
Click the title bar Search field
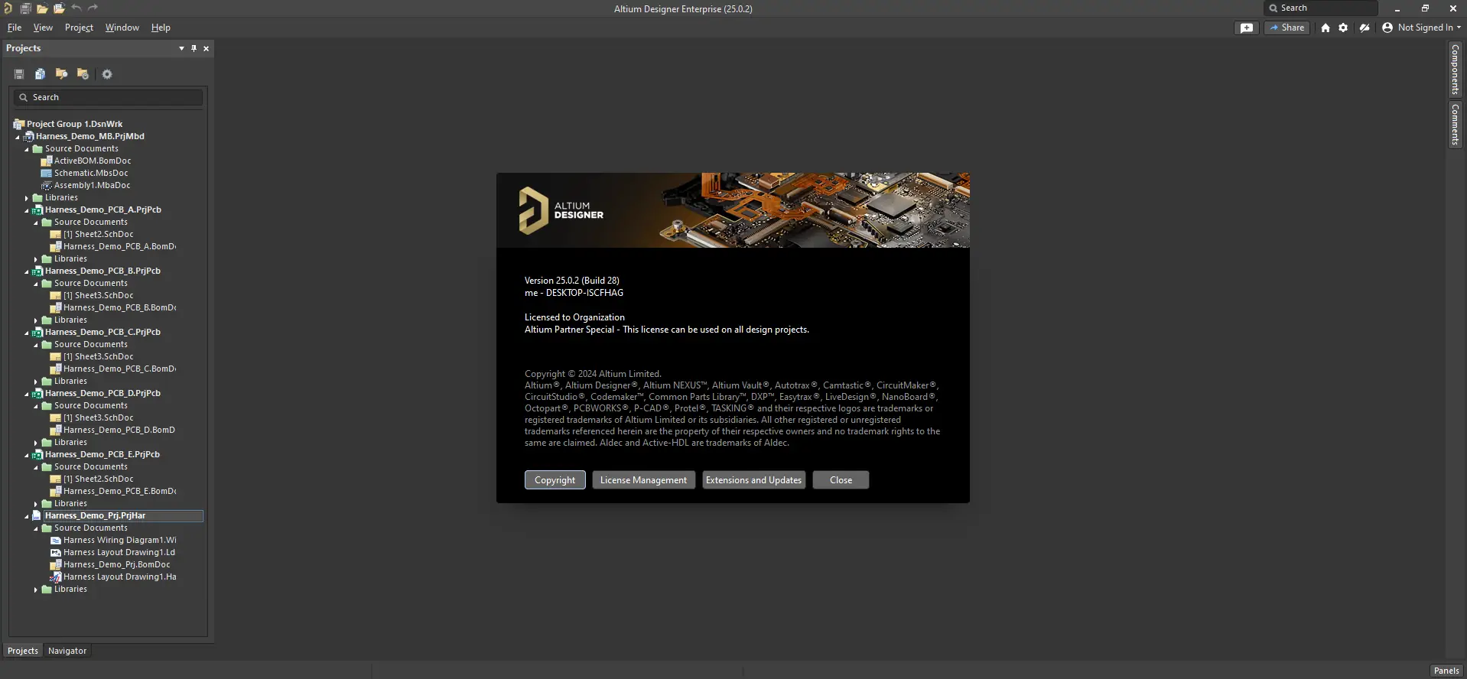1321,8
